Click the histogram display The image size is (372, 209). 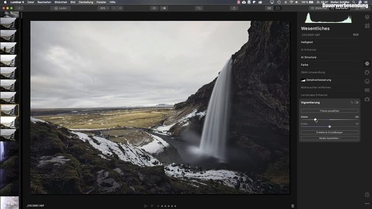pyautogui.click(x=328, y=18)
